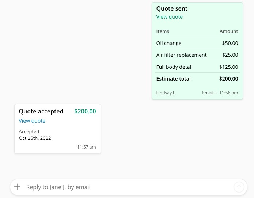The width and height of the screenshot is (254, 198).
Task: Click the Items column header
Action: click(163, 31)
